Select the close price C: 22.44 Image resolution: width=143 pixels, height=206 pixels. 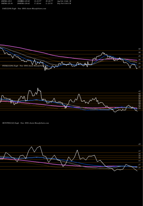38,3
